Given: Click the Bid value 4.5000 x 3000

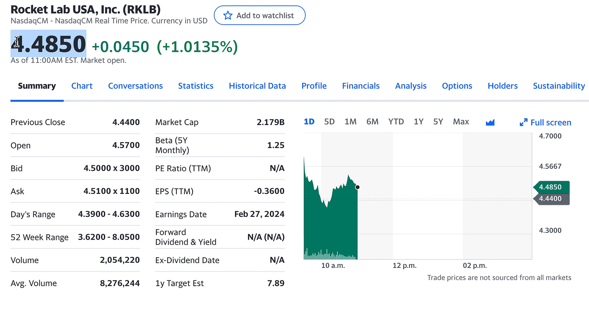Looking at the screenshot, I should [x=112, y=168].
